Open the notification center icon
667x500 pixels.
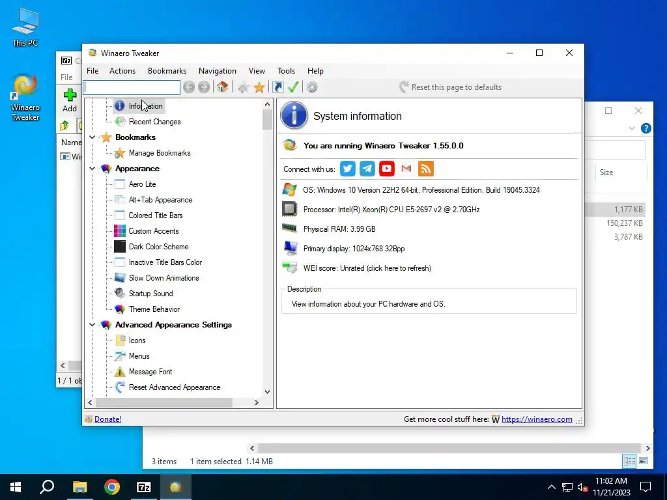coord(646,487)
